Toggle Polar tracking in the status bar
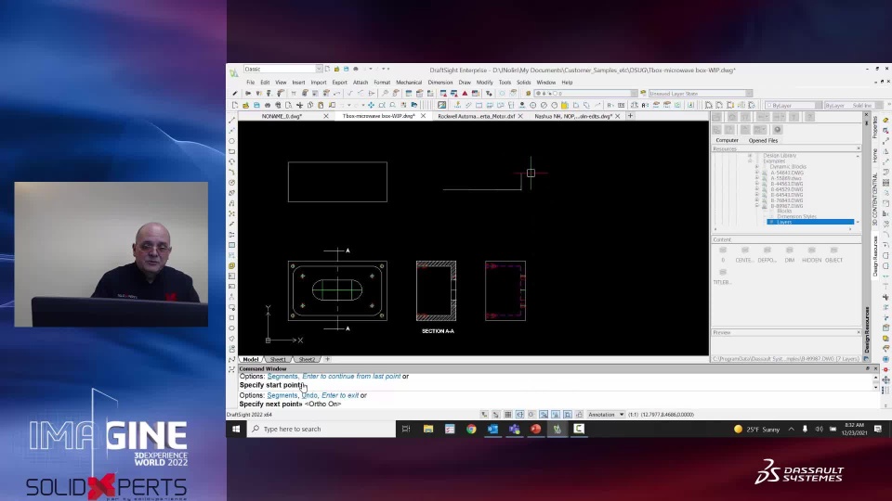Viewport: 892px width, 501px height. [531, 415]
